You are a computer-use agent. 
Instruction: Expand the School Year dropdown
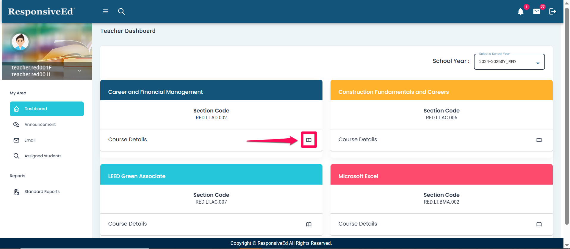click(x=509, y=62)
